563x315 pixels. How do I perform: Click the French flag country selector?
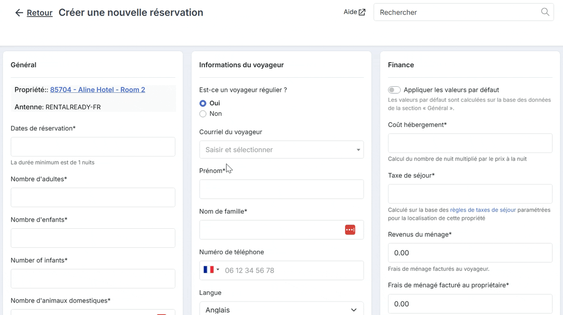coord(208,269)
